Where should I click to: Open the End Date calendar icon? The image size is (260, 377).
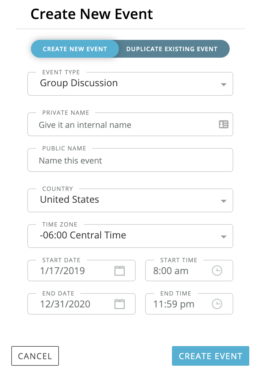point(120,304)
